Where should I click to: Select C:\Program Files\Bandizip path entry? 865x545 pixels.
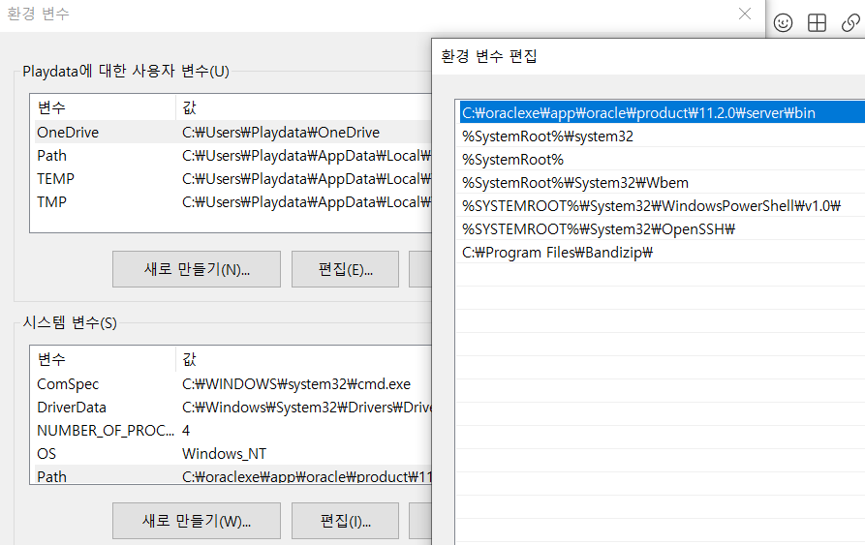coord(662,253)
